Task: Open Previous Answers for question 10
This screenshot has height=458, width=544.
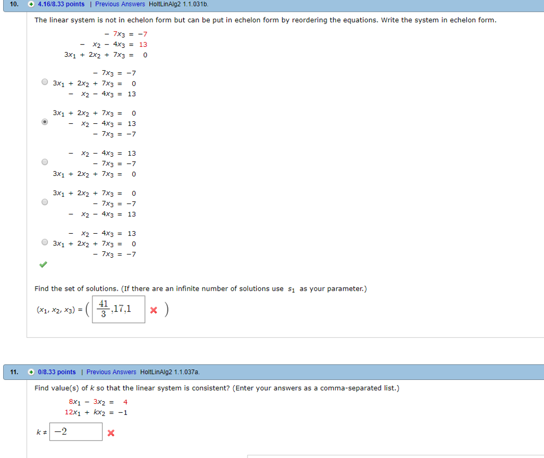Action: coord(120,4)
